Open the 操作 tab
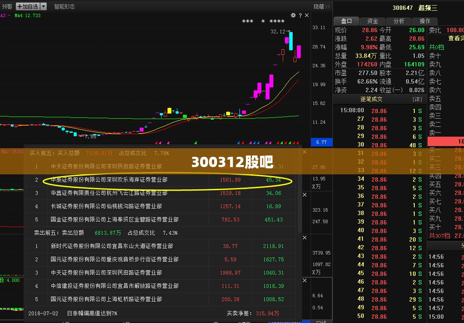This screenshot has width=464, height=323. (425, 21)
